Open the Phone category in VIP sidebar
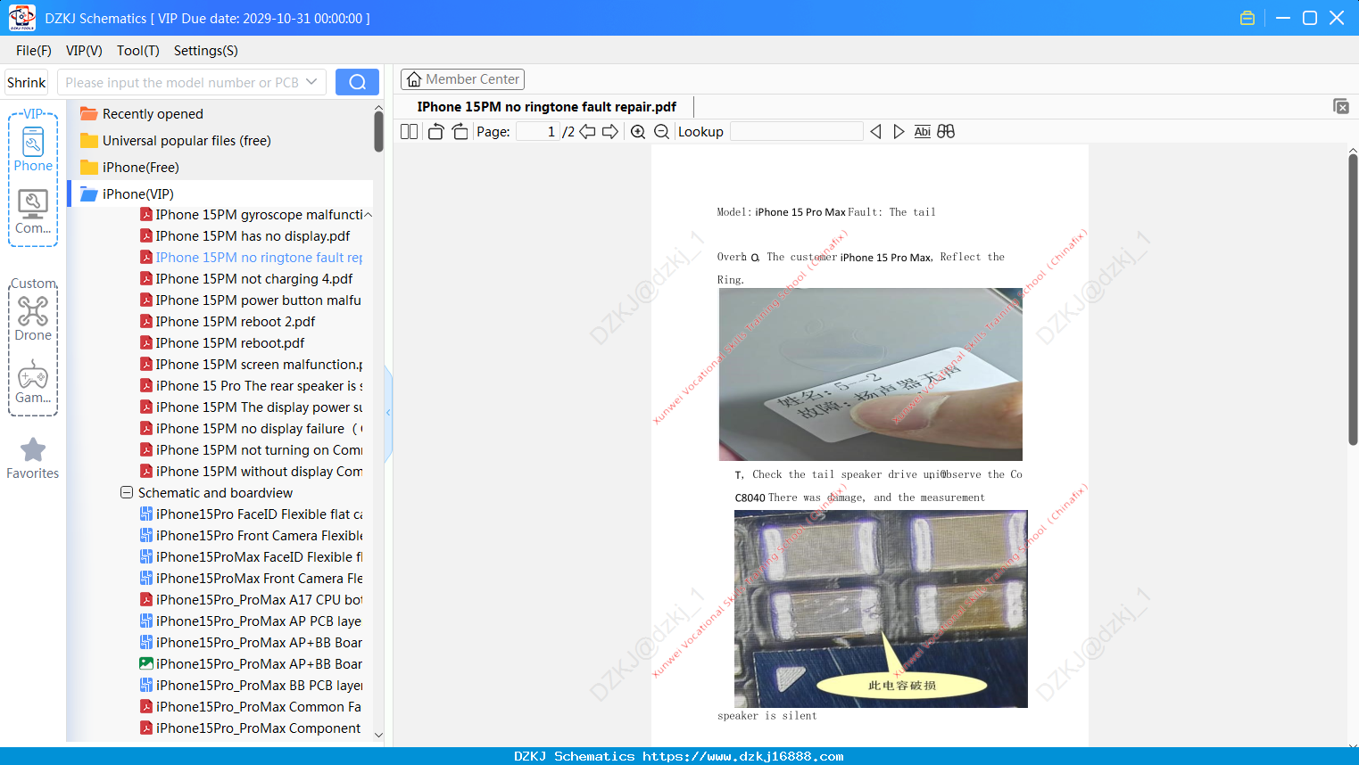The height and width of the screenshot is (765, 1359). (x=33, y=150)
